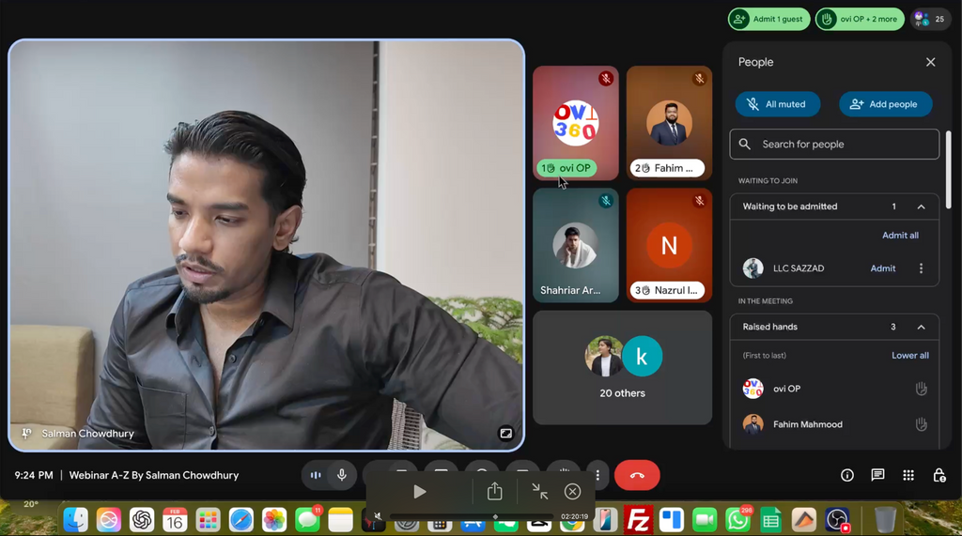Click the playback progress slider in overlay

pos(495,516)
